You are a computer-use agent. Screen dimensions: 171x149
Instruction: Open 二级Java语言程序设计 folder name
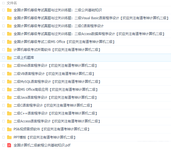click(55, 97)
